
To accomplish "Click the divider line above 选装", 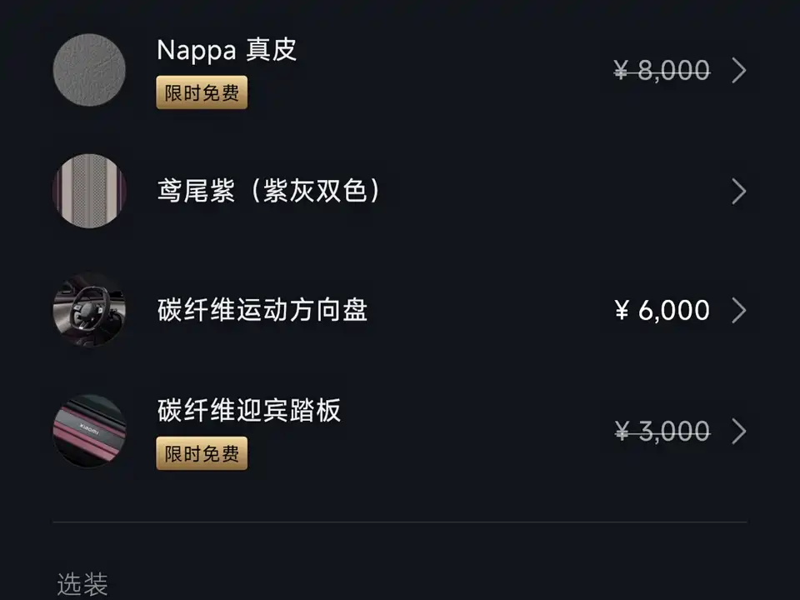I will click(400, 522).
